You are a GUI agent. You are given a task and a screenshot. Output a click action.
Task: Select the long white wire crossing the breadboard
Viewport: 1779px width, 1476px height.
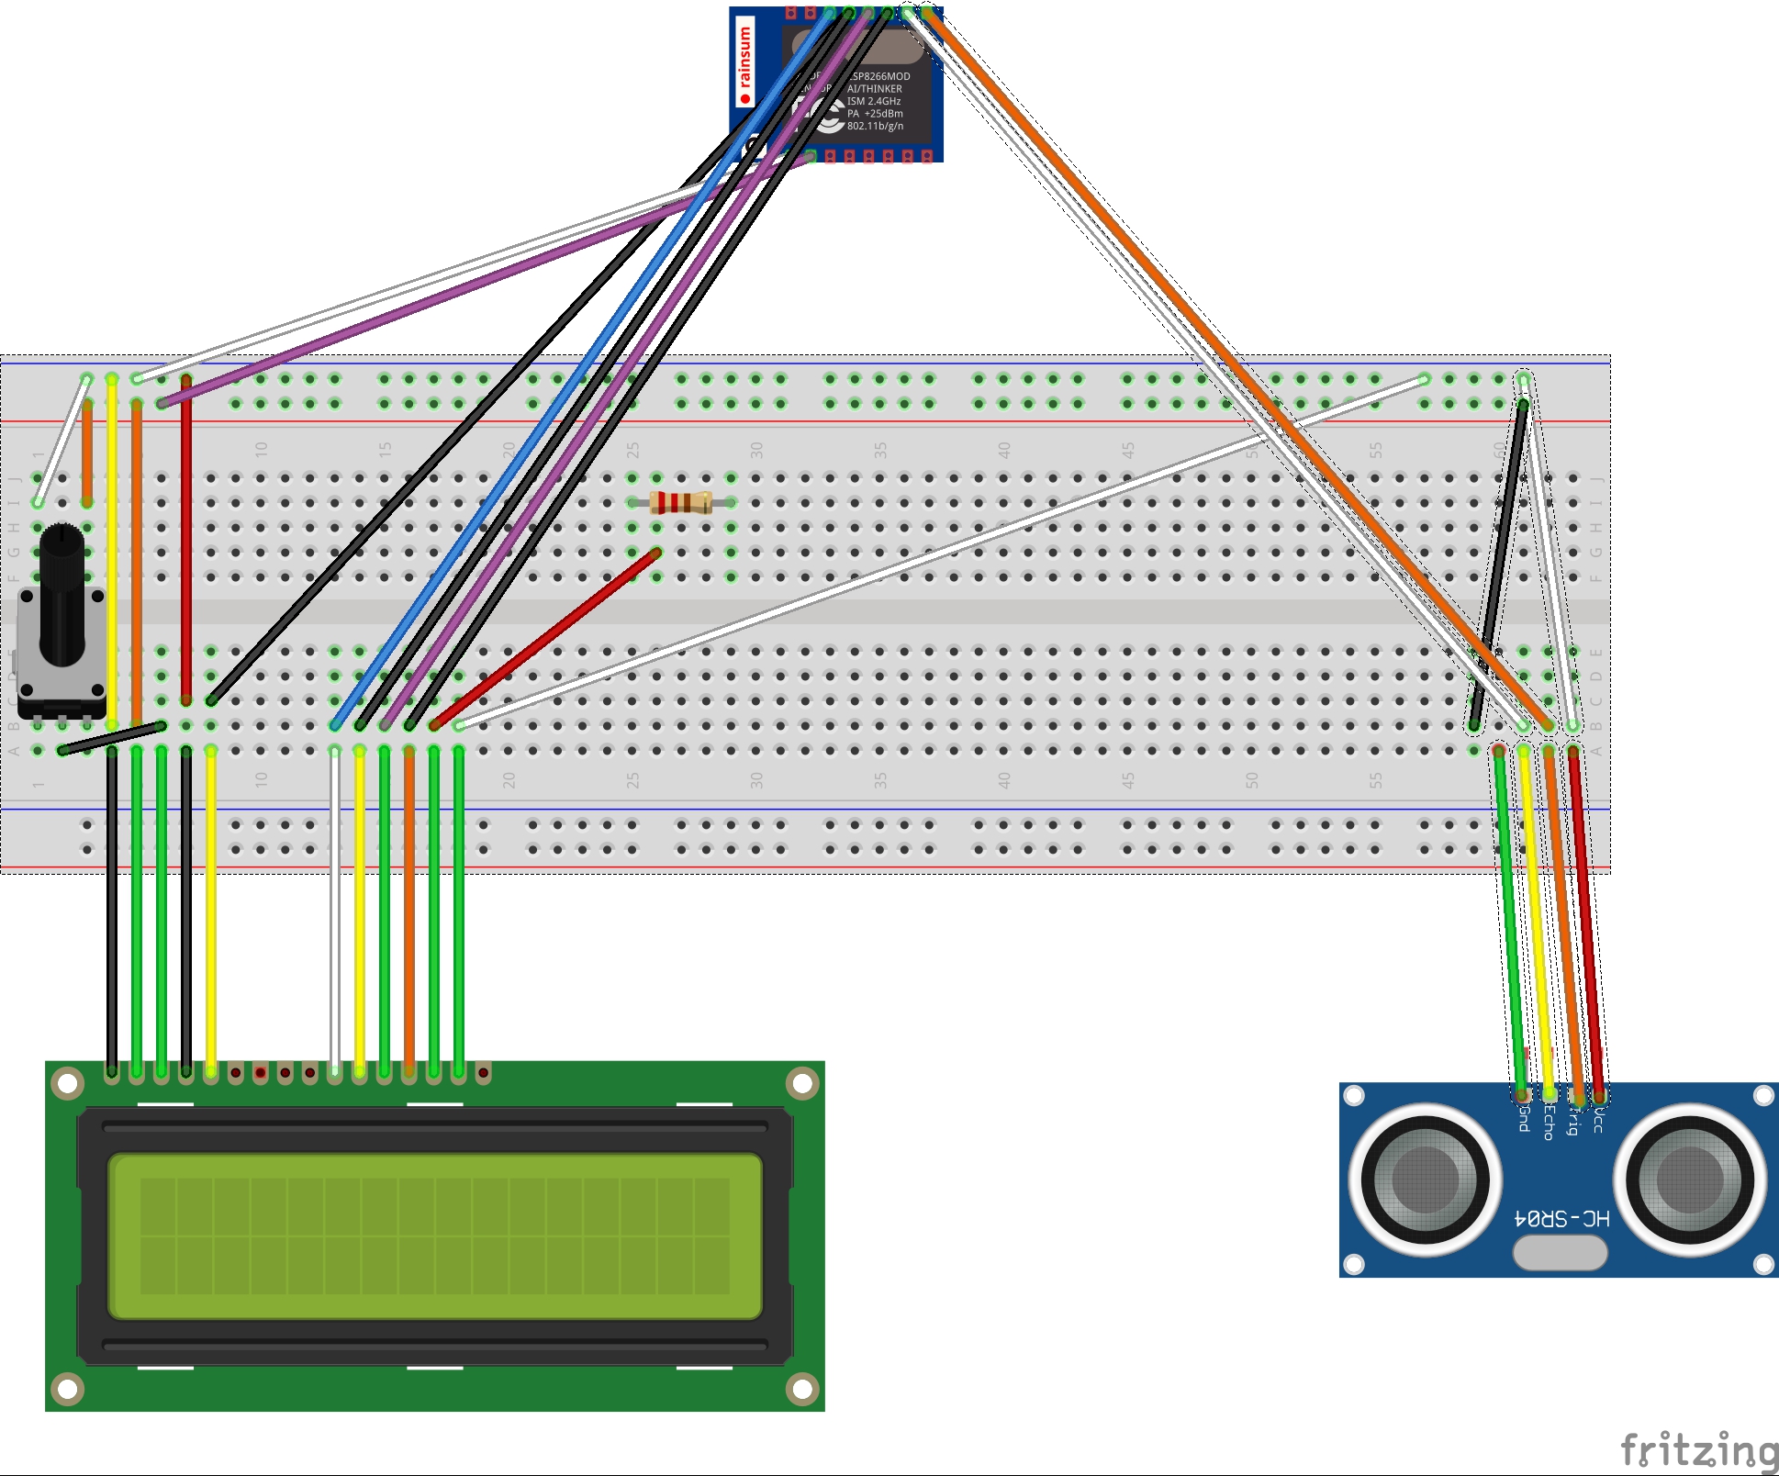pos(941,553)
